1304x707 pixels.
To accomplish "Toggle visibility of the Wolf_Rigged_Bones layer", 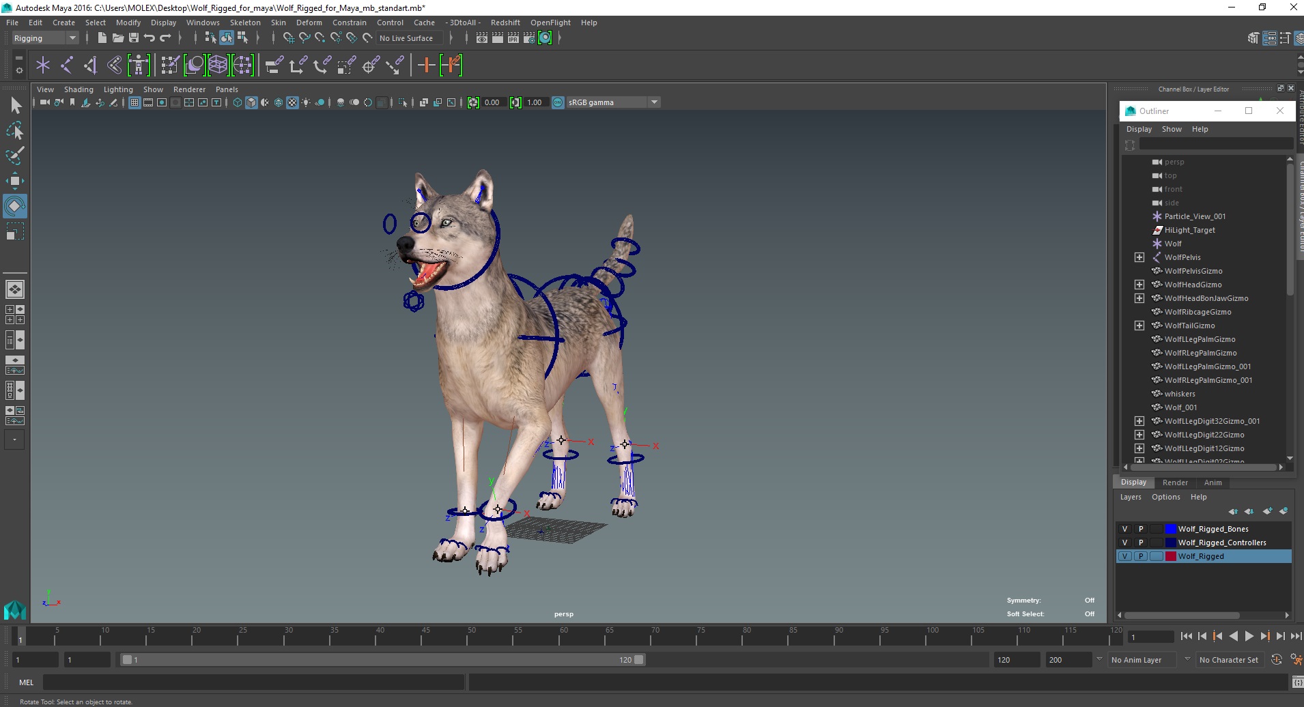I will [1125, 529].
